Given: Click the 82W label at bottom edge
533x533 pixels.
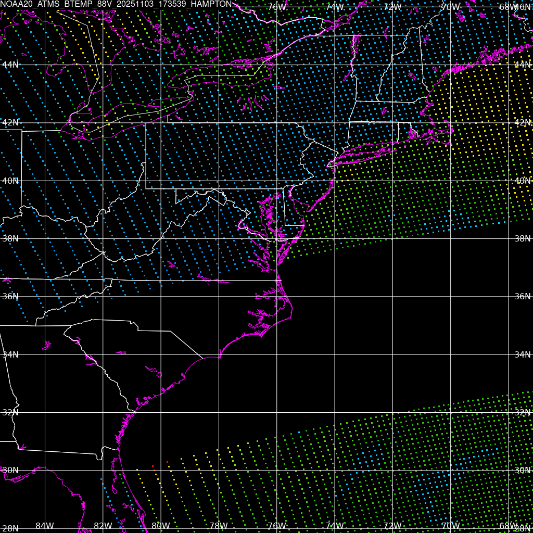Looking at the screenshot, I should pyautogui.click(x=103, y=526).
